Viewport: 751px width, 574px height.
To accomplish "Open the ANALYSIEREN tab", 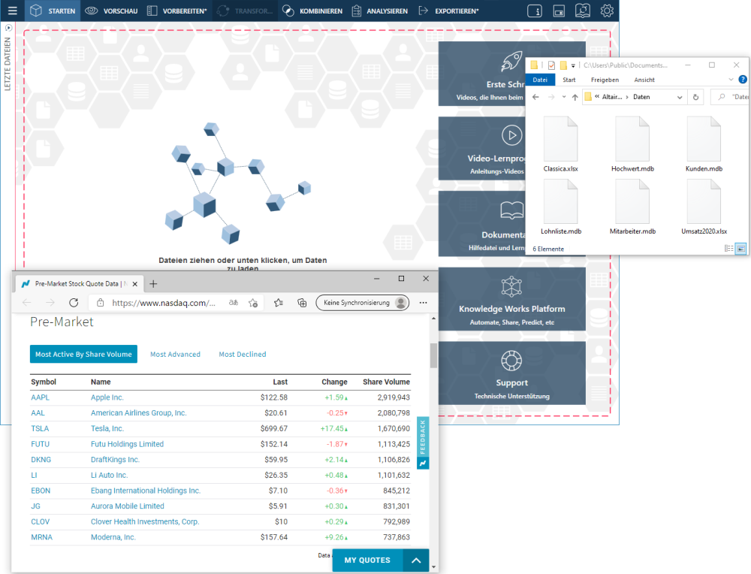I will (380, 11).
